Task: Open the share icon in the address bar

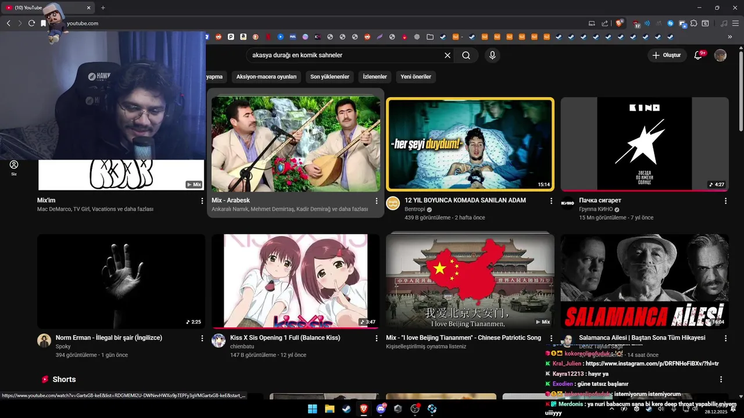Action: click(604, 23)
